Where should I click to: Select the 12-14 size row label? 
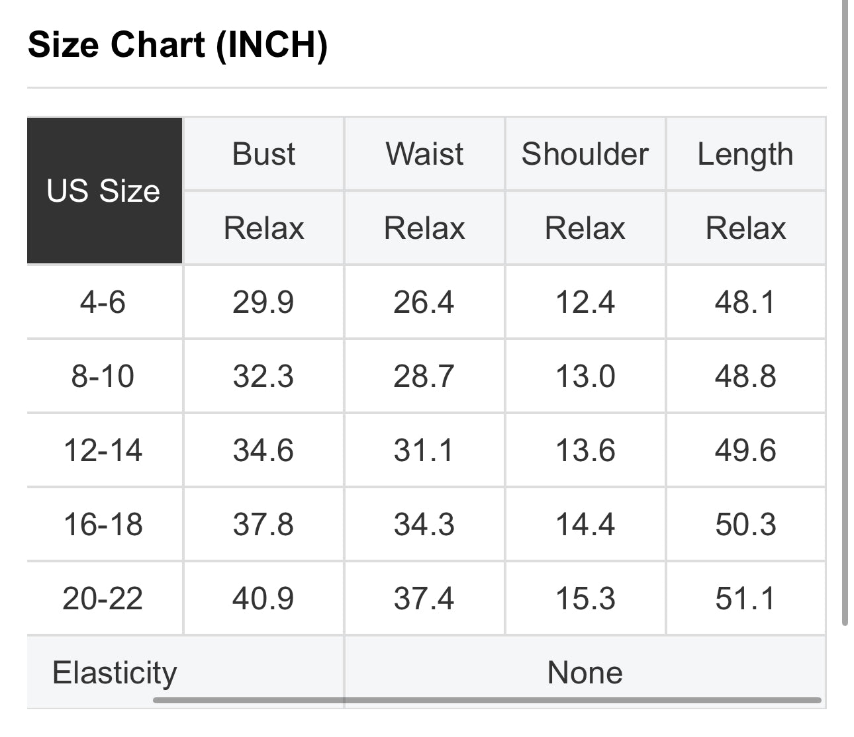[103, 451]
